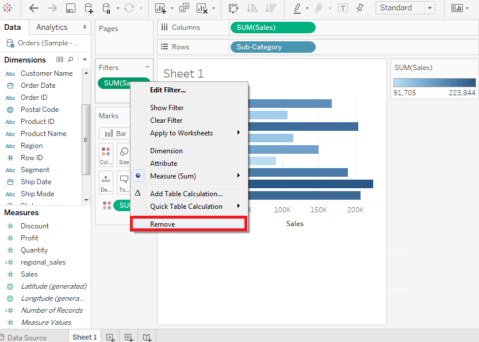Open the Clear Sheet dropdown arrow

pyautogui.click(x=213, y=9)
